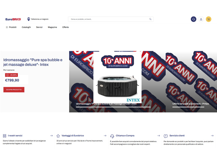Click the -20,00% discount badge
This screenshot has height=163, width=217.
pyautogui.click(x=11, y=75)
